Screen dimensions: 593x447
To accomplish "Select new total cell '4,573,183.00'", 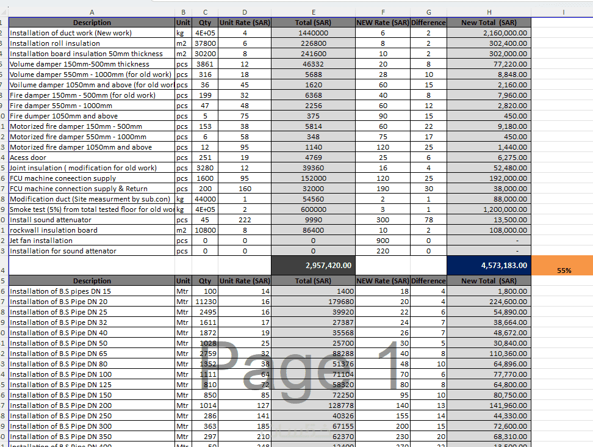I will [x=489, y=265].
